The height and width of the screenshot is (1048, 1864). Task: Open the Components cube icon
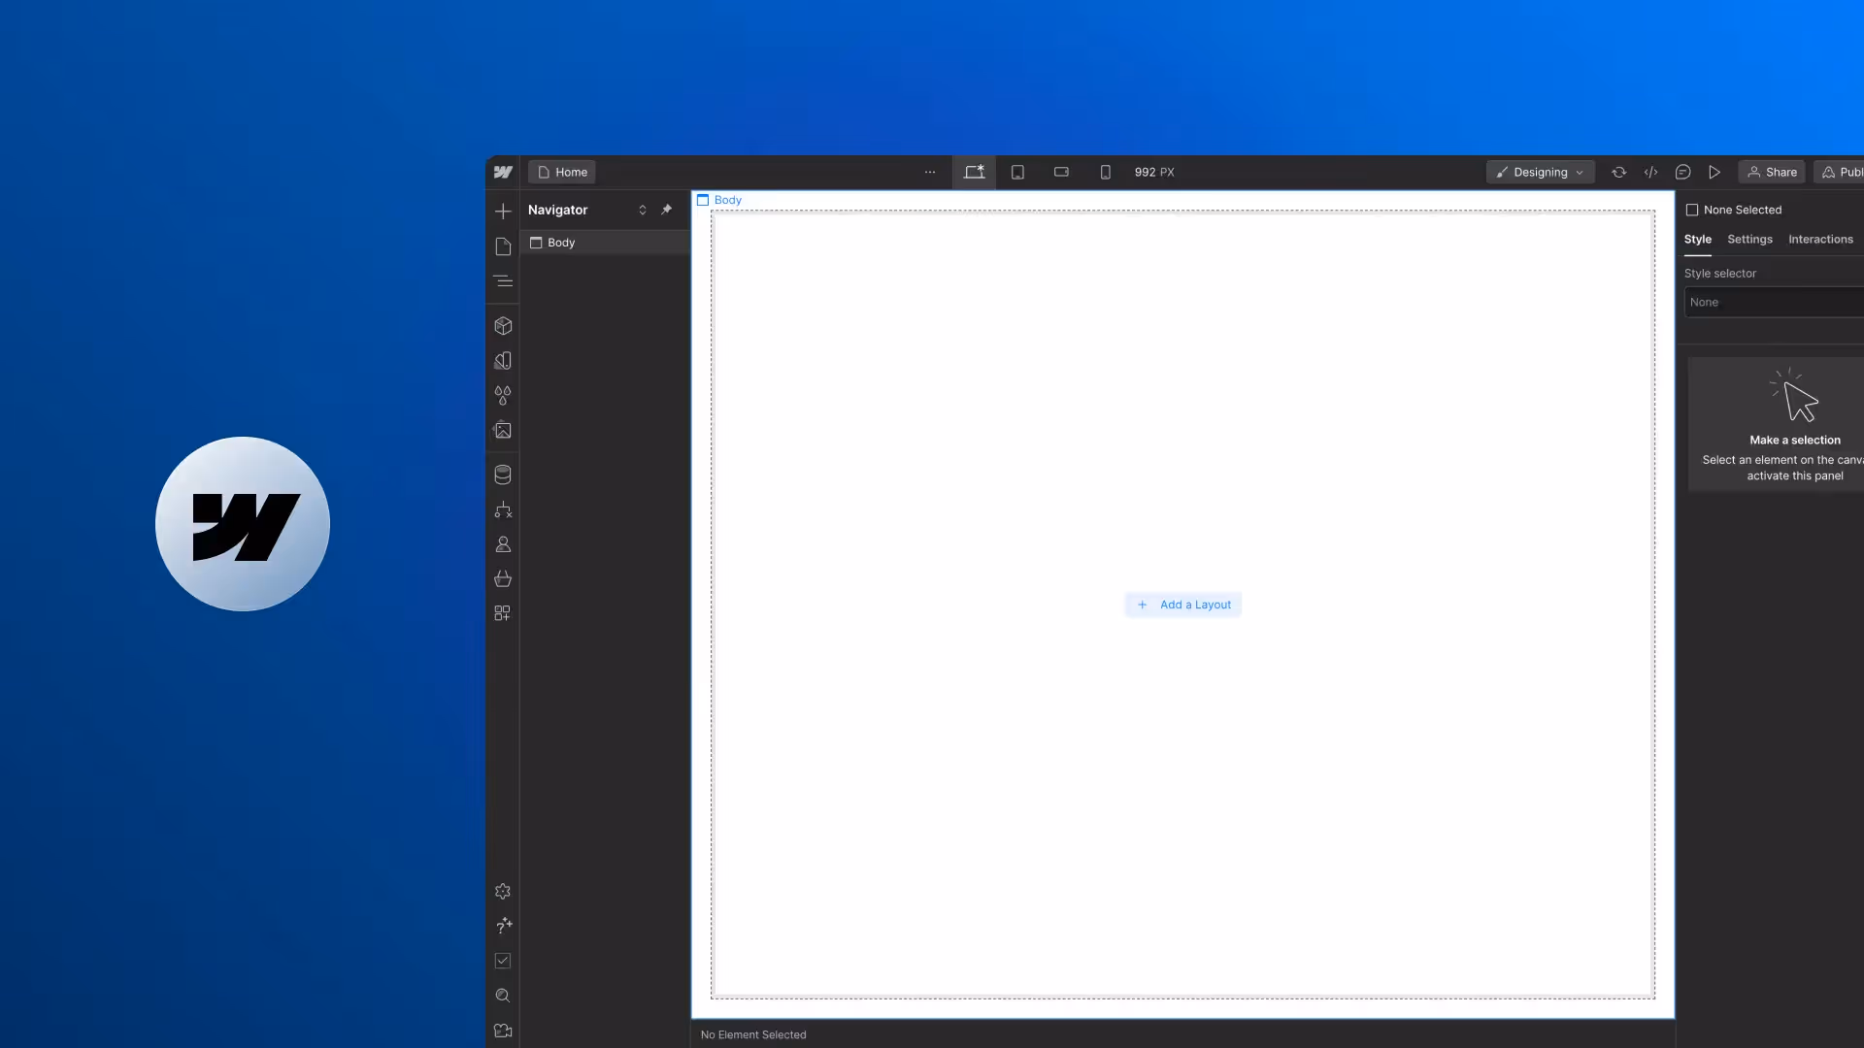click(x=503, y=326)
